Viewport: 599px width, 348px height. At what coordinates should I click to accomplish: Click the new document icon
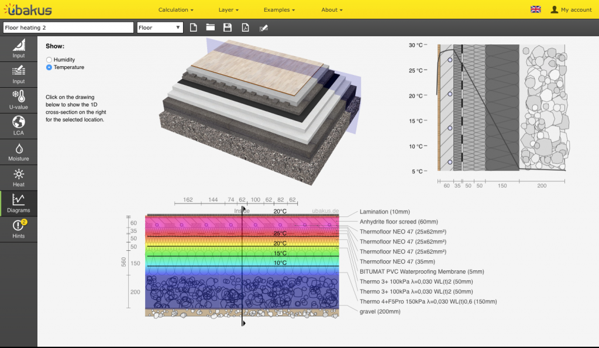click(x=194, y=27)
